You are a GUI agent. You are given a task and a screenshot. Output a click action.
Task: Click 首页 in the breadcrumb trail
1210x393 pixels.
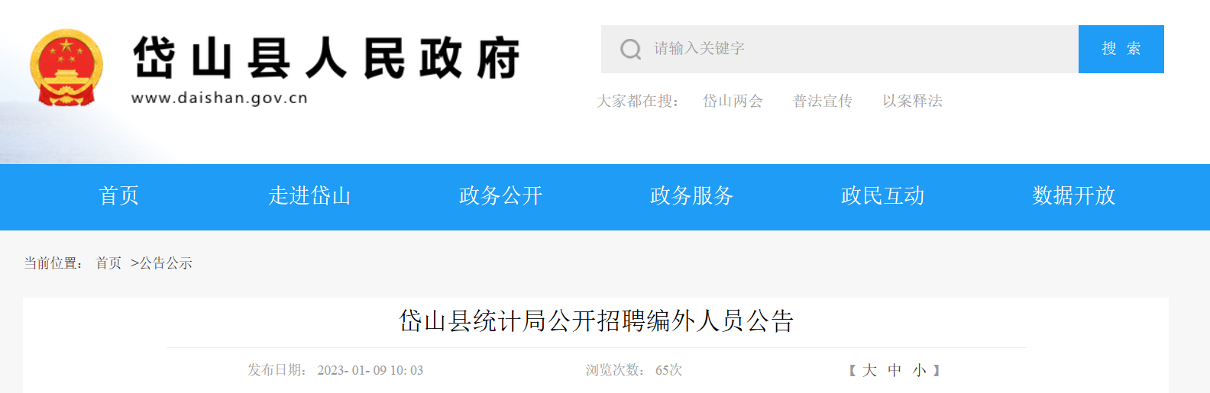[108, 263]
